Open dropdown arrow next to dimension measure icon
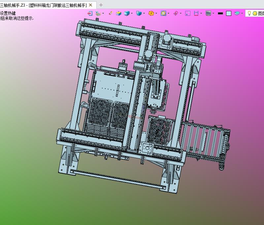264x225 pixels. (x=201, y=13)
